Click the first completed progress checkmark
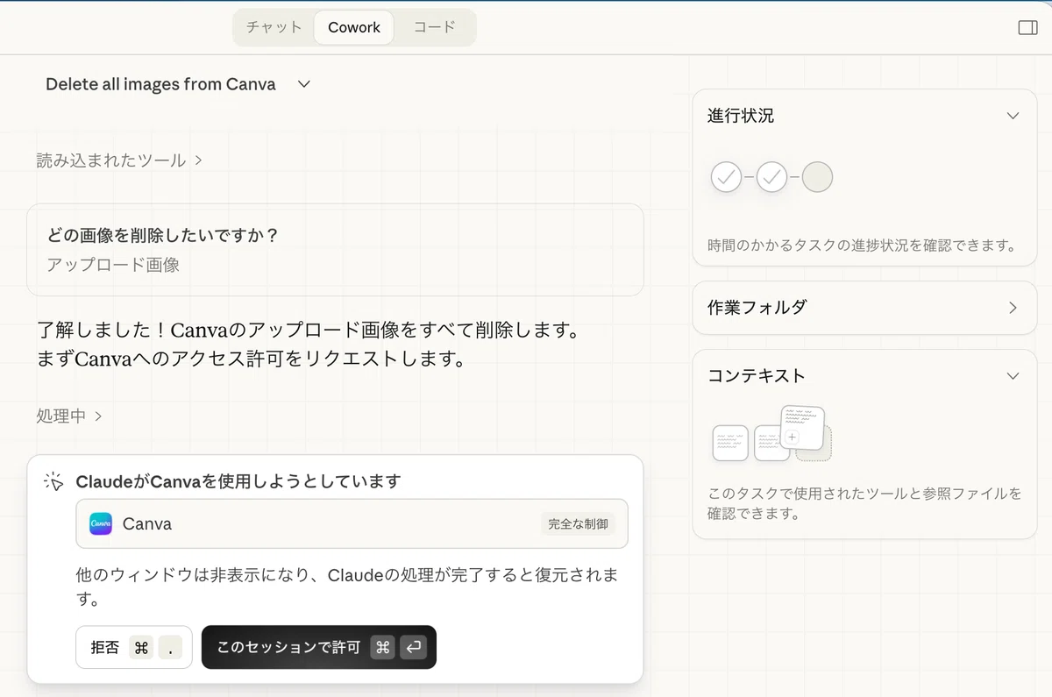 pos(726,177)
